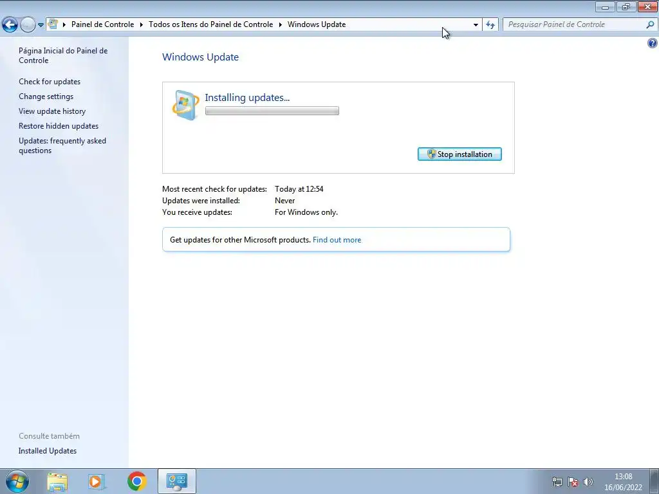
Task: Click the Never installed value
Action: pos(284,201)
